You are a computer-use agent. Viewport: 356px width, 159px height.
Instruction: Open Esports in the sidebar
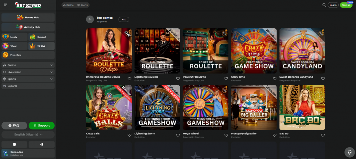point(28,86)
